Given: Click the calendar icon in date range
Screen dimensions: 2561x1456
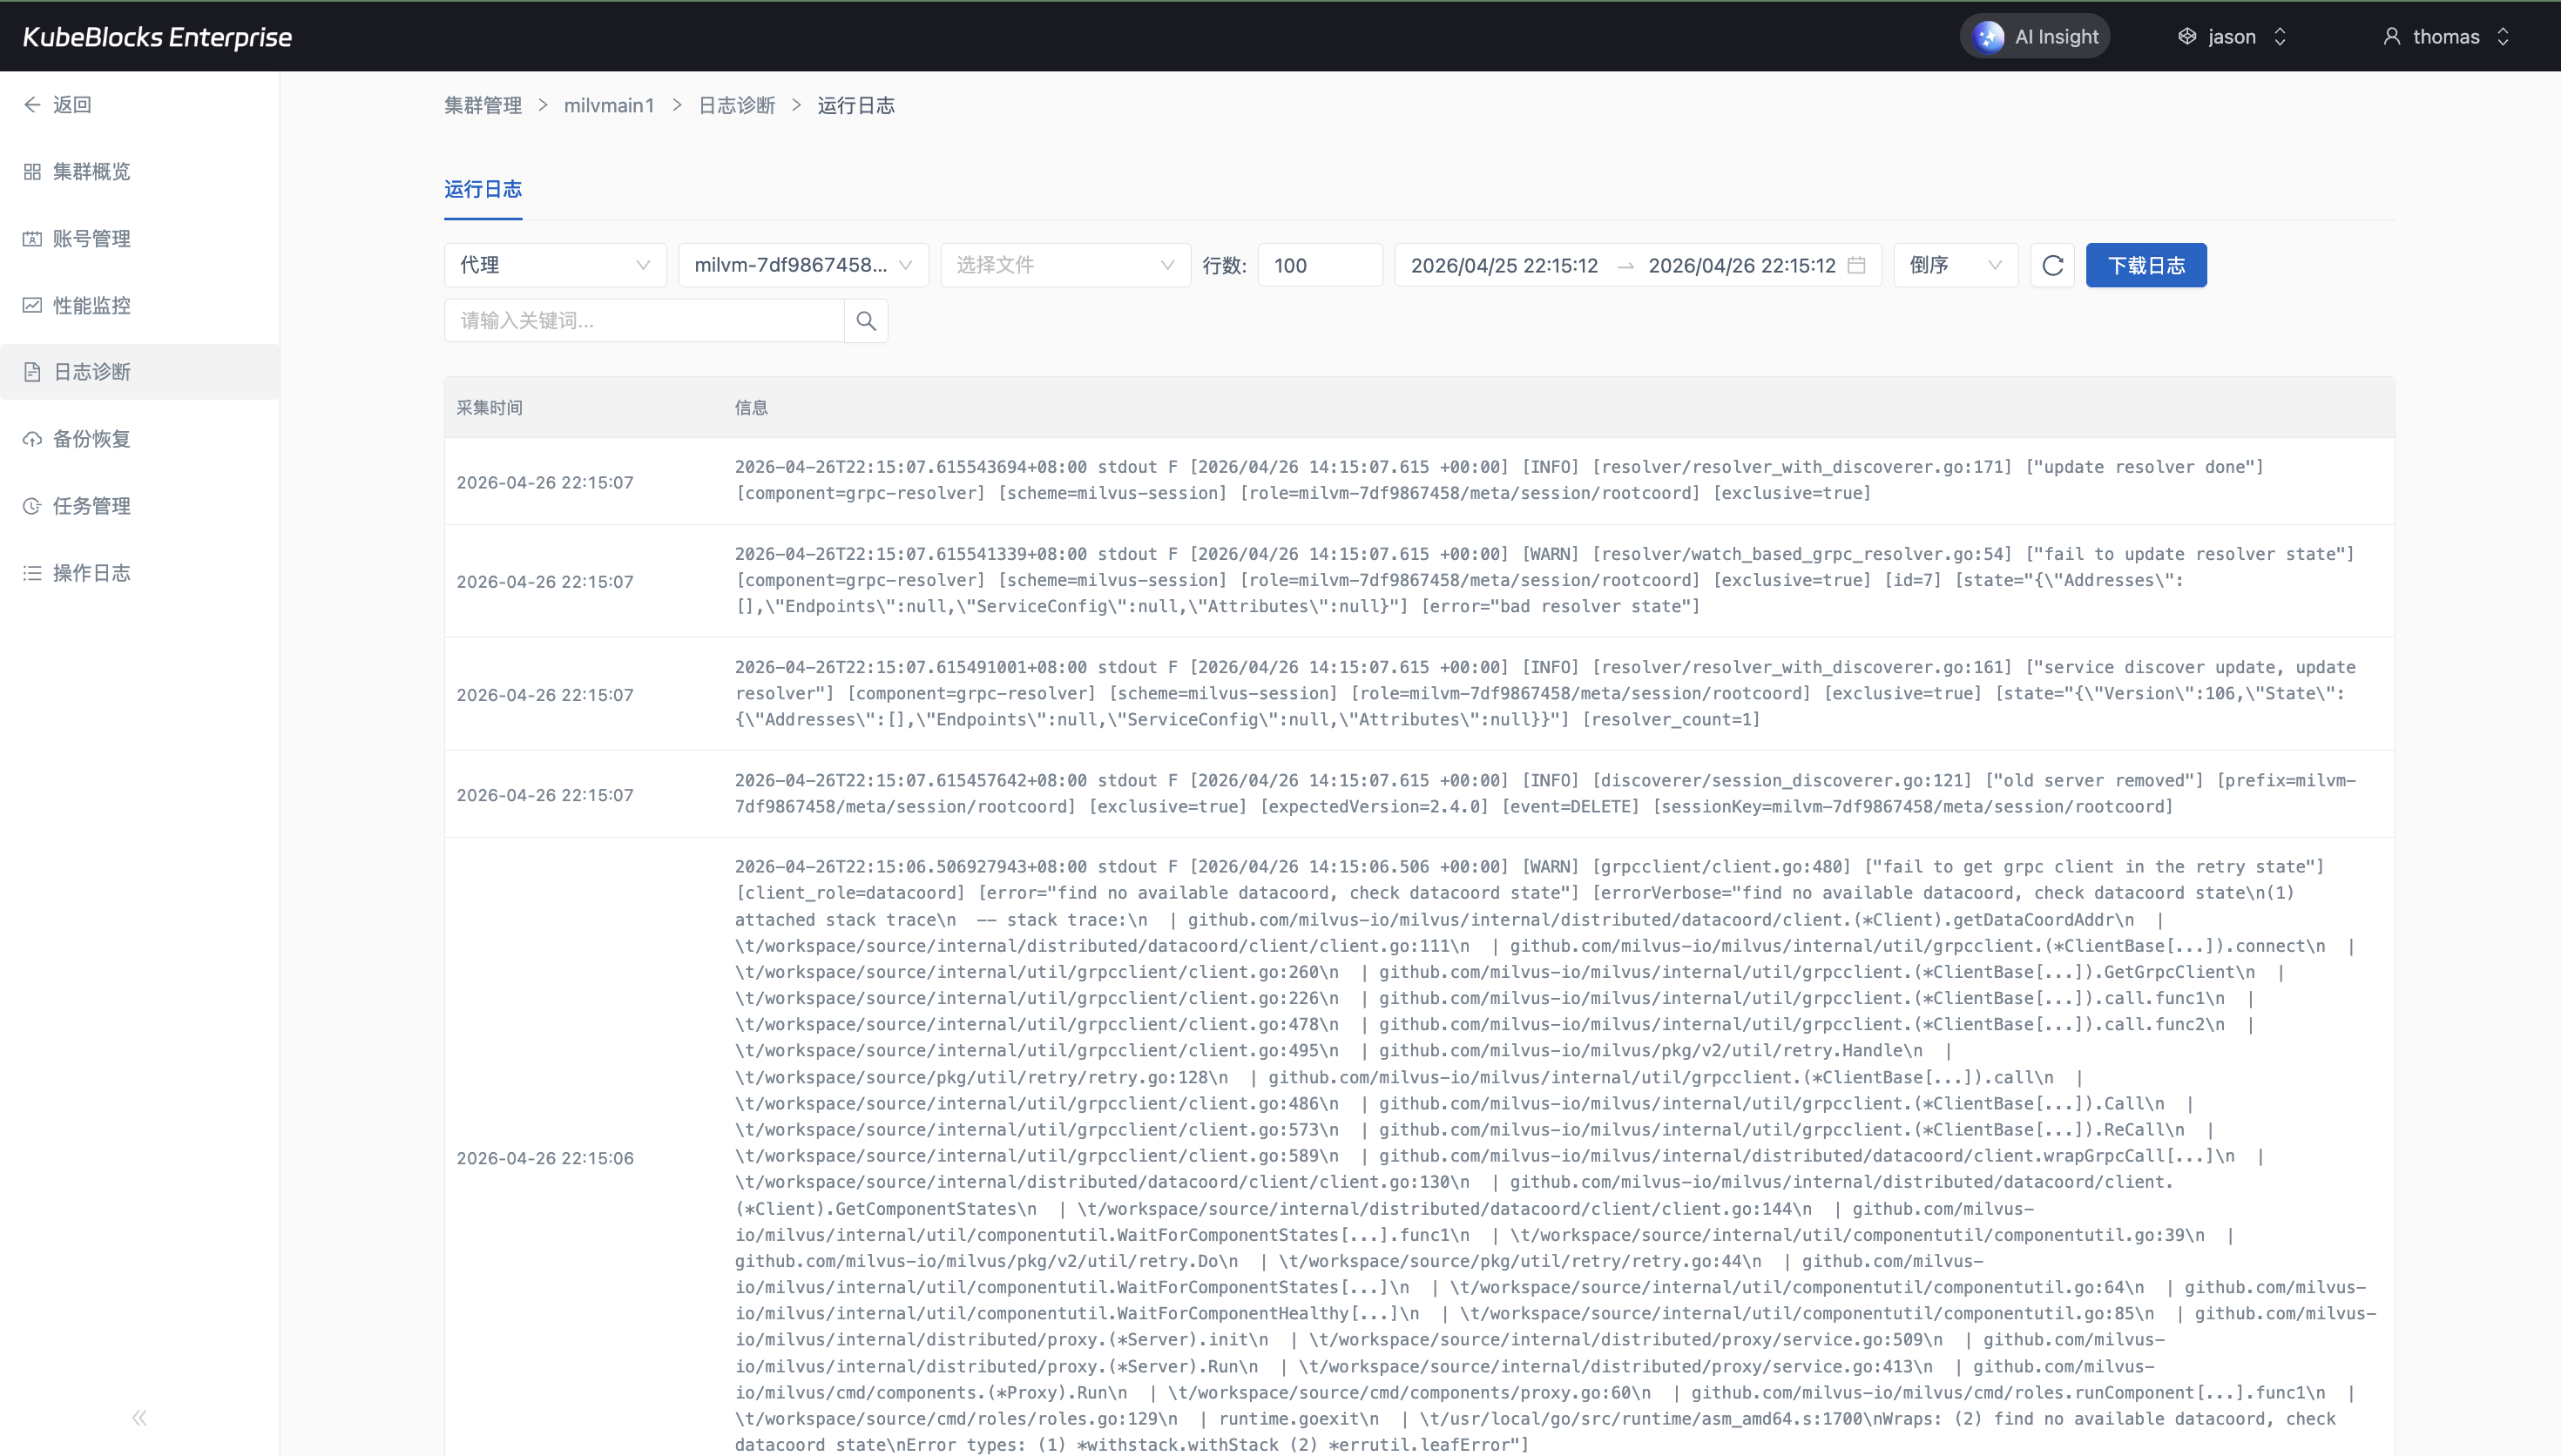Looking at the screenshot, I should coord(1856,265).
